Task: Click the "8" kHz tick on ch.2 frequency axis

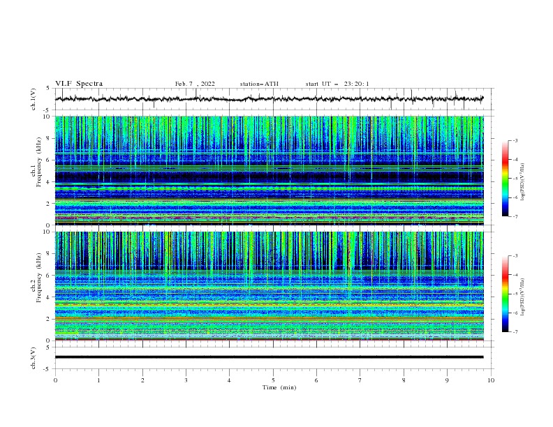Action: [49, 254]
